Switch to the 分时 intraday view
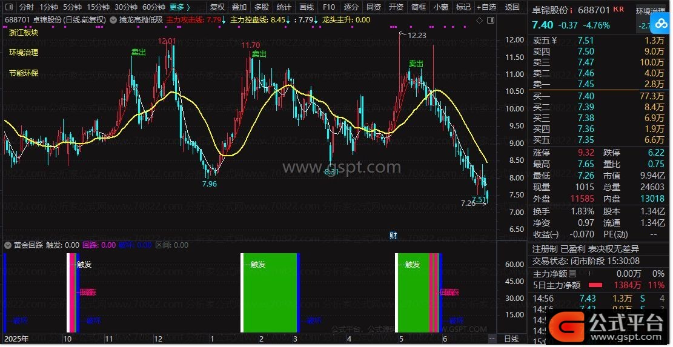673x347 pixels. (x=27, y=7)
